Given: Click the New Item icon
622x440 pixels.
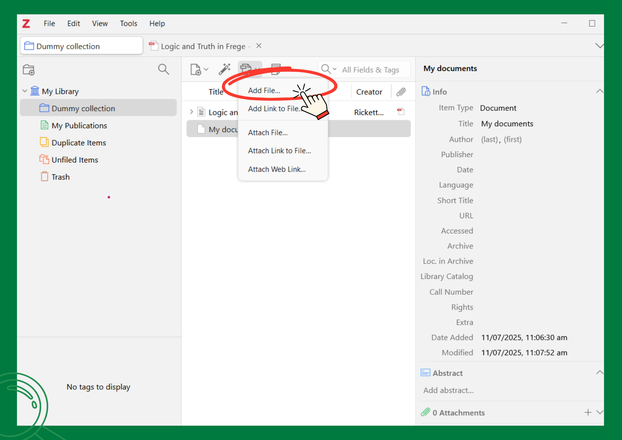Looking at the screenshot, I should (196, 69).
